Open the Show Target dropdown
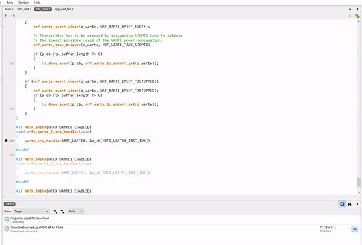362x245 pixels. tap(31, 211)
